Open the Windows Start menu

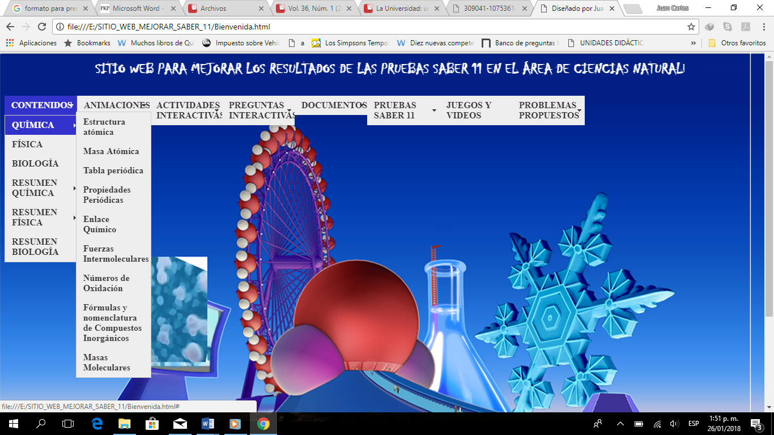[13, 423]
